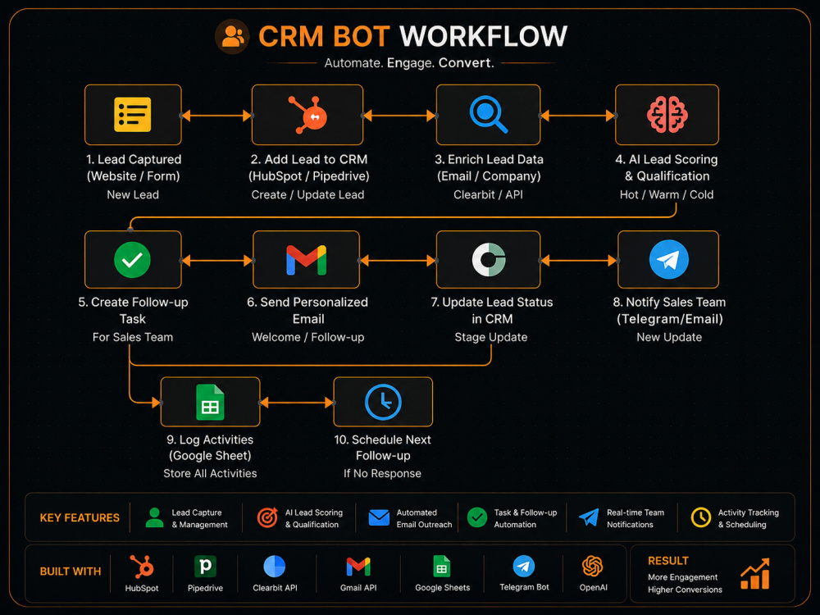
Task: Click '10. Schedule Next Follow-up' label
Action: coord(383,448)
